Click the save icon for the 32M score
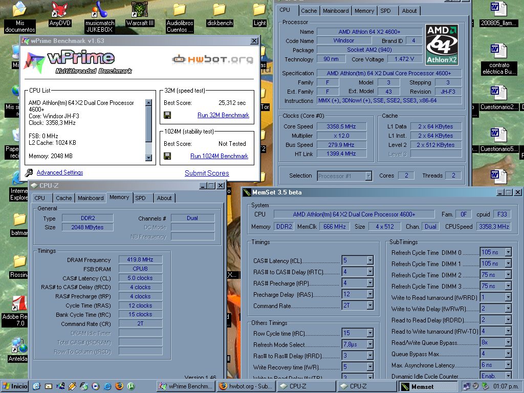This screenshot has width=524, height=393. [x=167, y=115]
